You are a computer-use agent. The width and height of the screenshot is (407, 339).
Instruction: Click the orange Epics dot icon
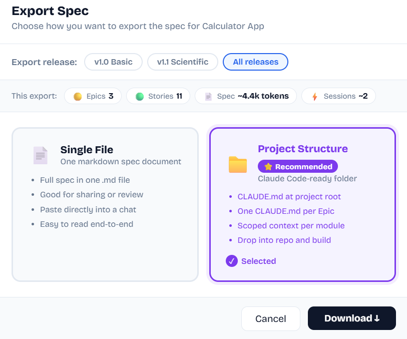(x=78, y=96)
